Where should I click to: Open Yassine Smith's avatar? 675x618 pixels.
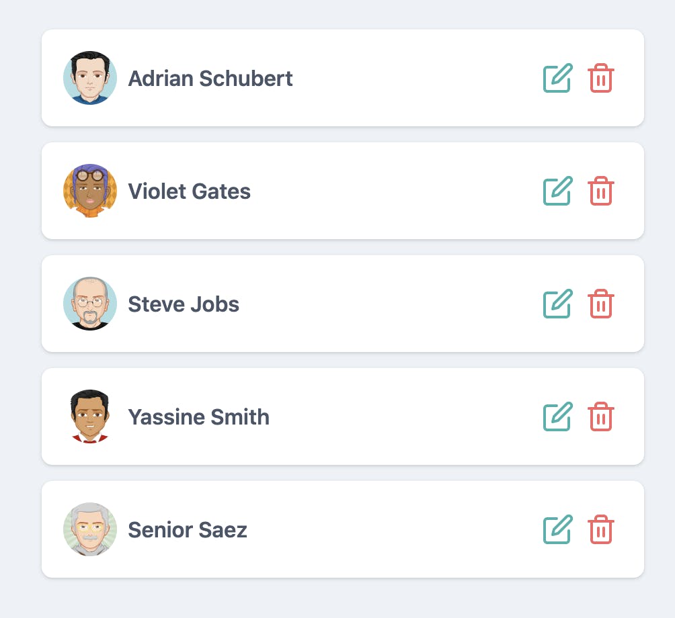pos(90,416)
